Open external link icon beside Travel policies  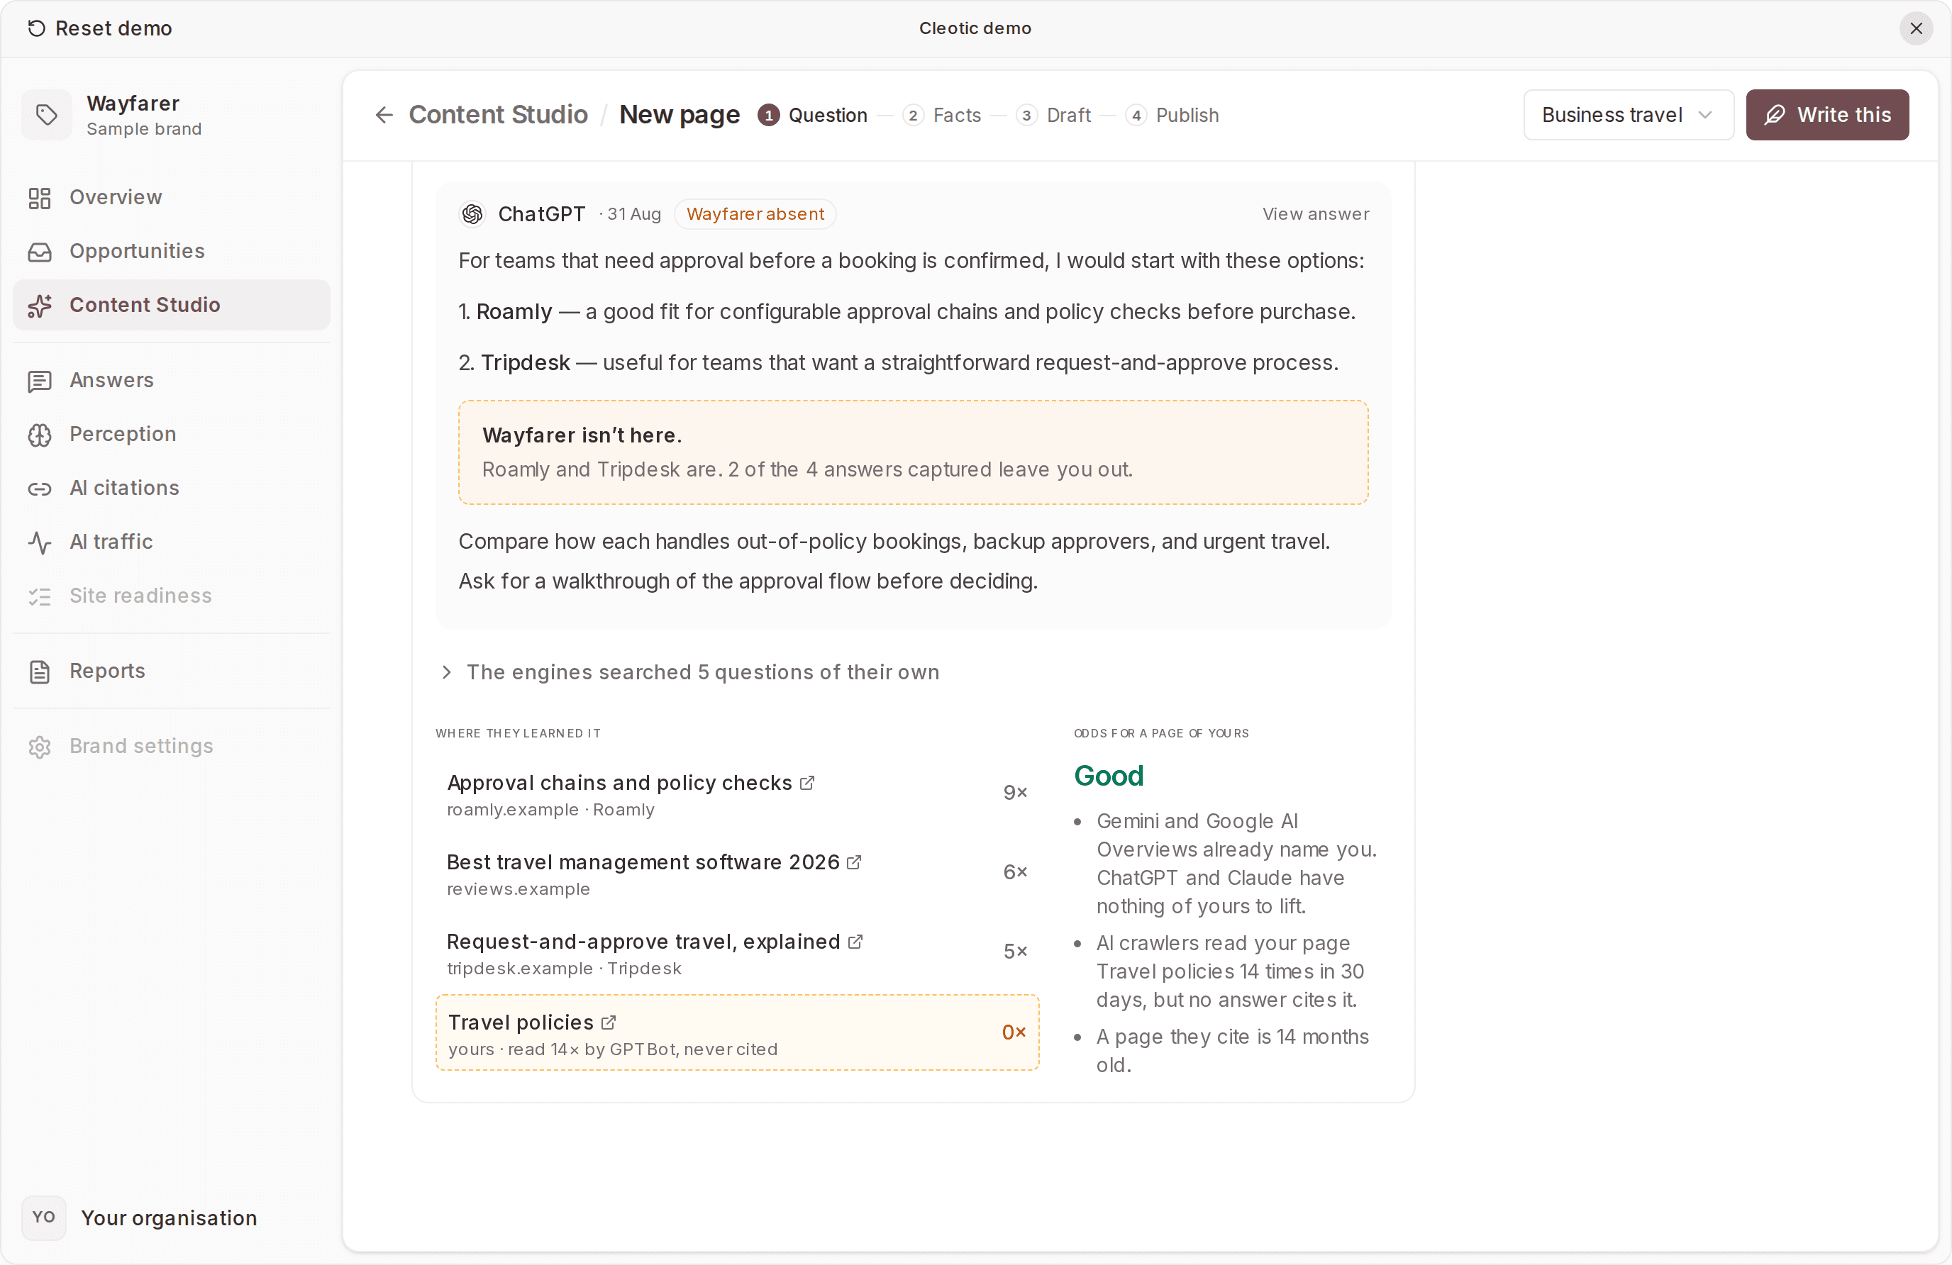pyautogui.click(x=608, y=1023)
